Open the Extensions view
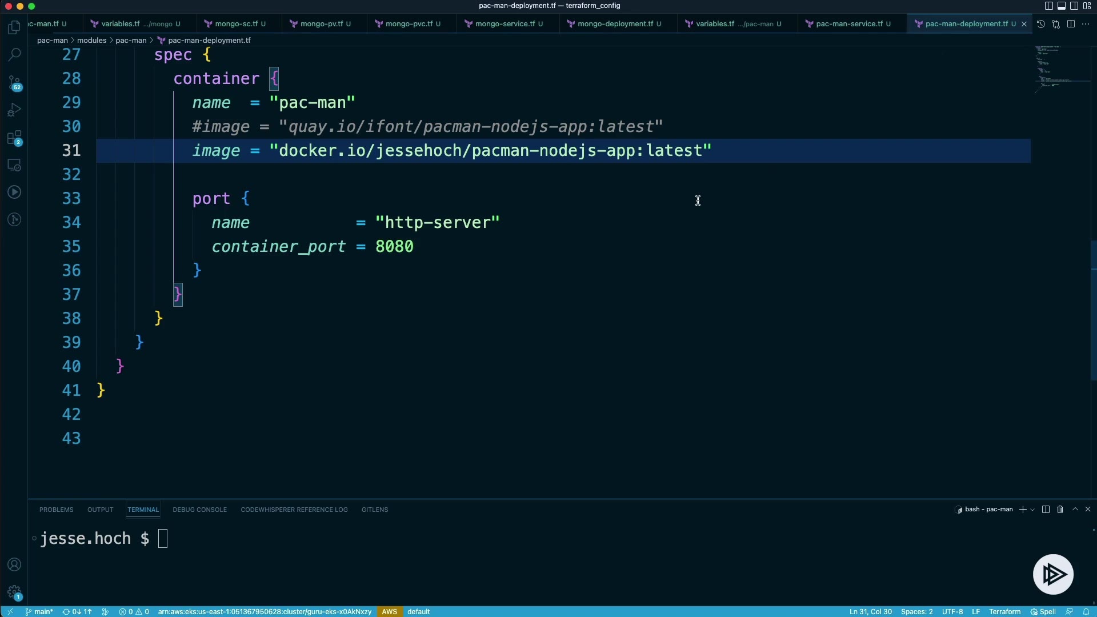The image size is (1097, 617). pyautogui.click(x=14, y=138)
